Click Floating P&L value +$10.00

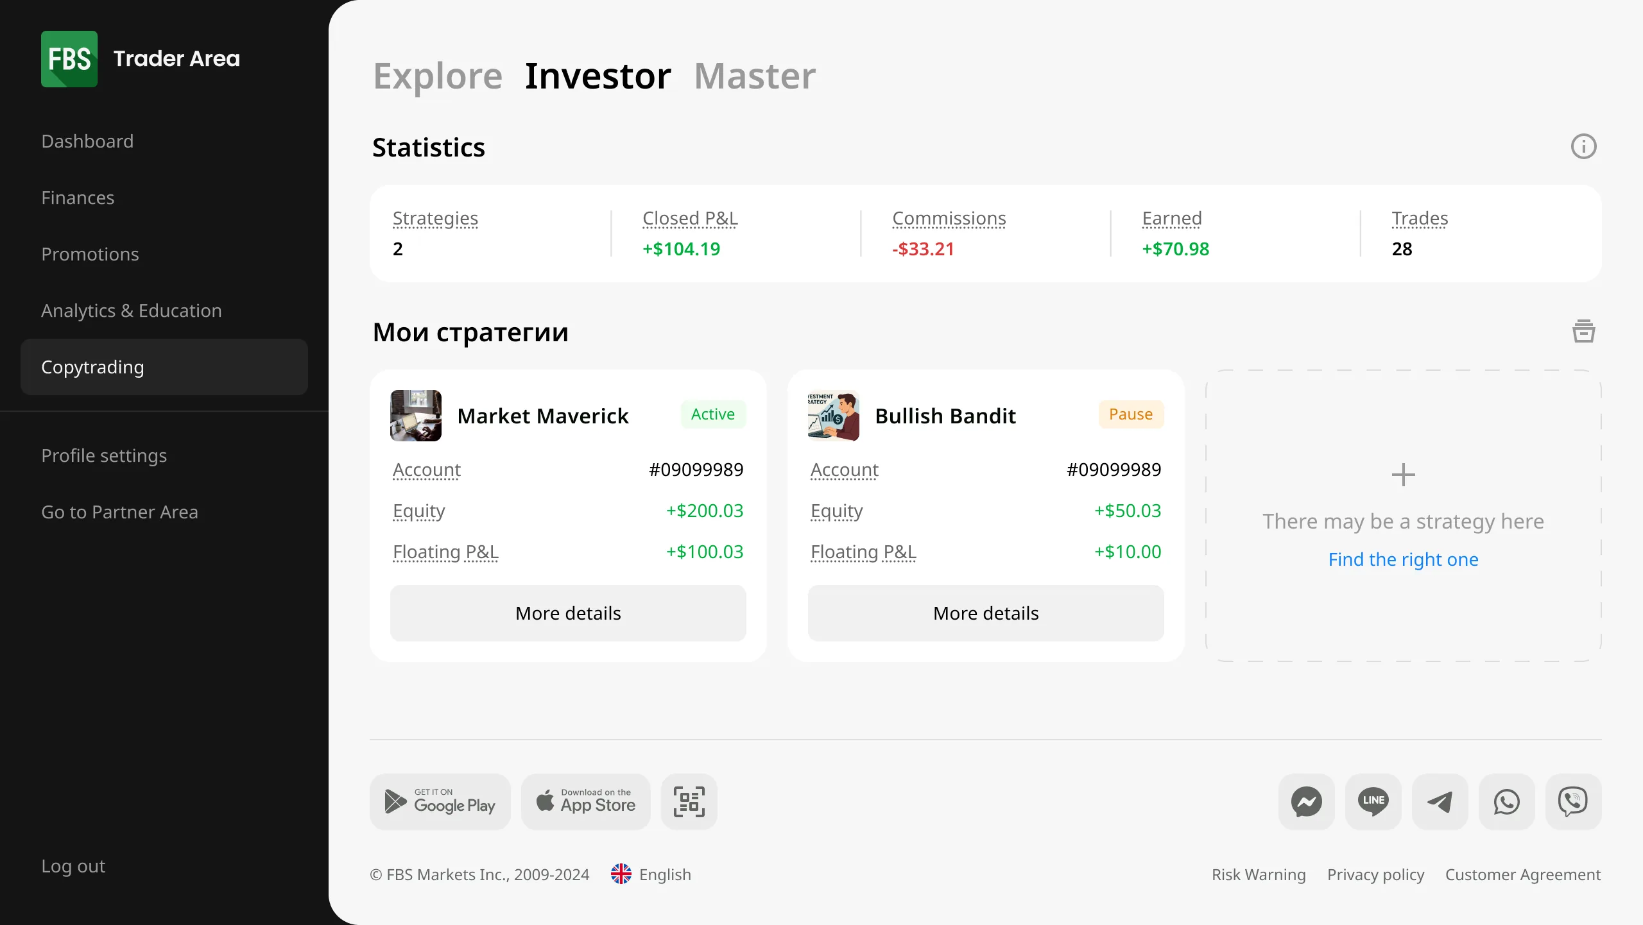1128,552
